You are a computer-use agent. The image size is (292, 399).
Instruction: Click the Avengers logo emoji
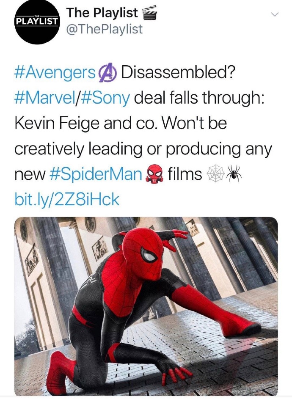tap(109, 72)
